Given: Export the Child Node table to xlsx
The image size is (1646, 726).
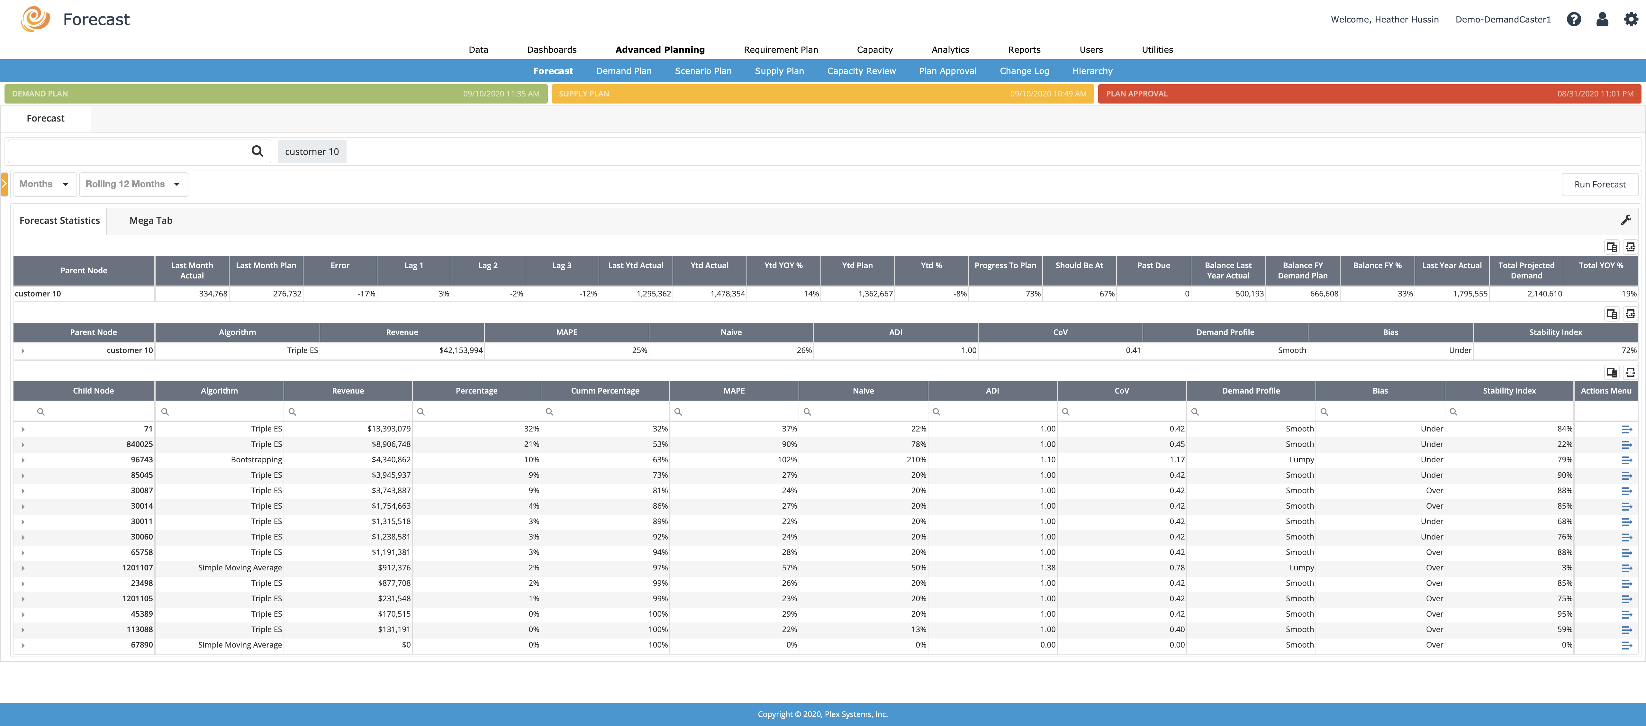Looking at the screenshot, I should 1630,372.
